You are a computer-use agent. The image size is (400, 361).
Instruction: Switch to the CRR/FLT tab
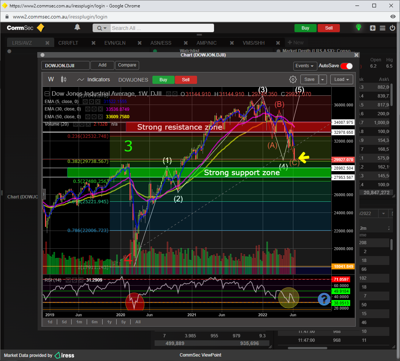click(x=68, y=43)
